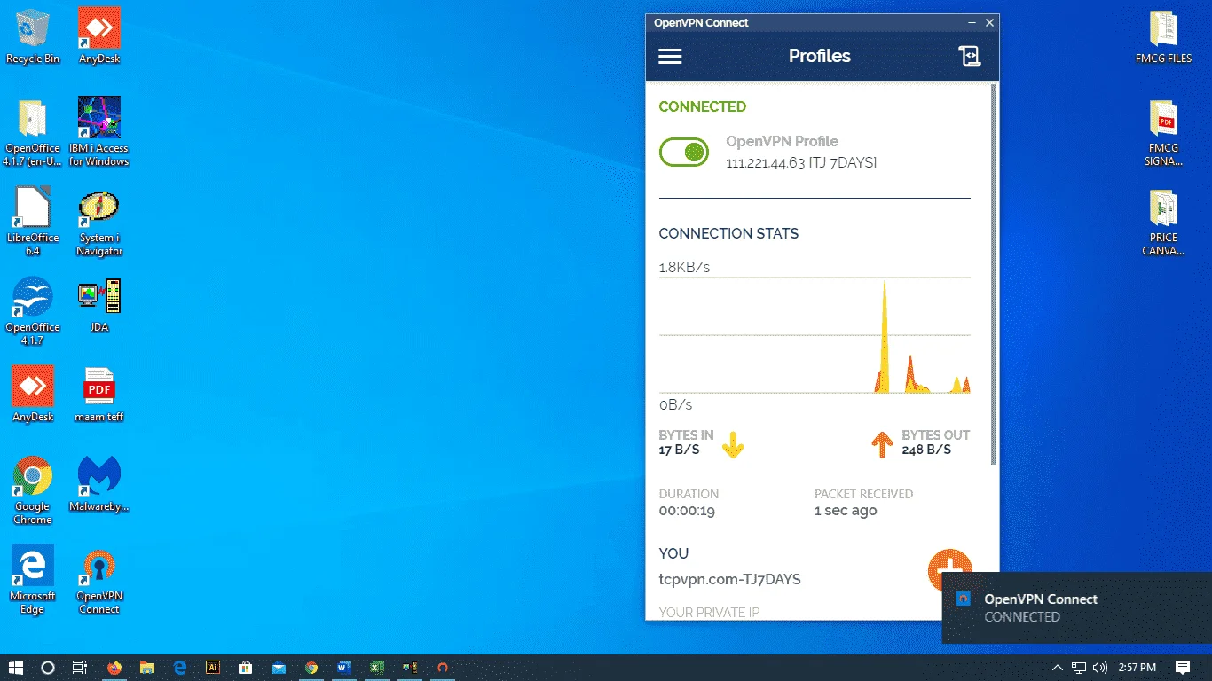
Task: Click the orange bytes-out up arrow icon
Action: pos(882,444)
